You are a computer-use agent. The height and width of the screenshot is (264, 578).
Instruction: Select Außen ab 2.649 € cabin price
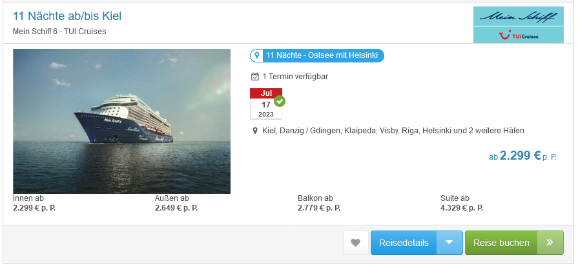[x=176, y=203]
